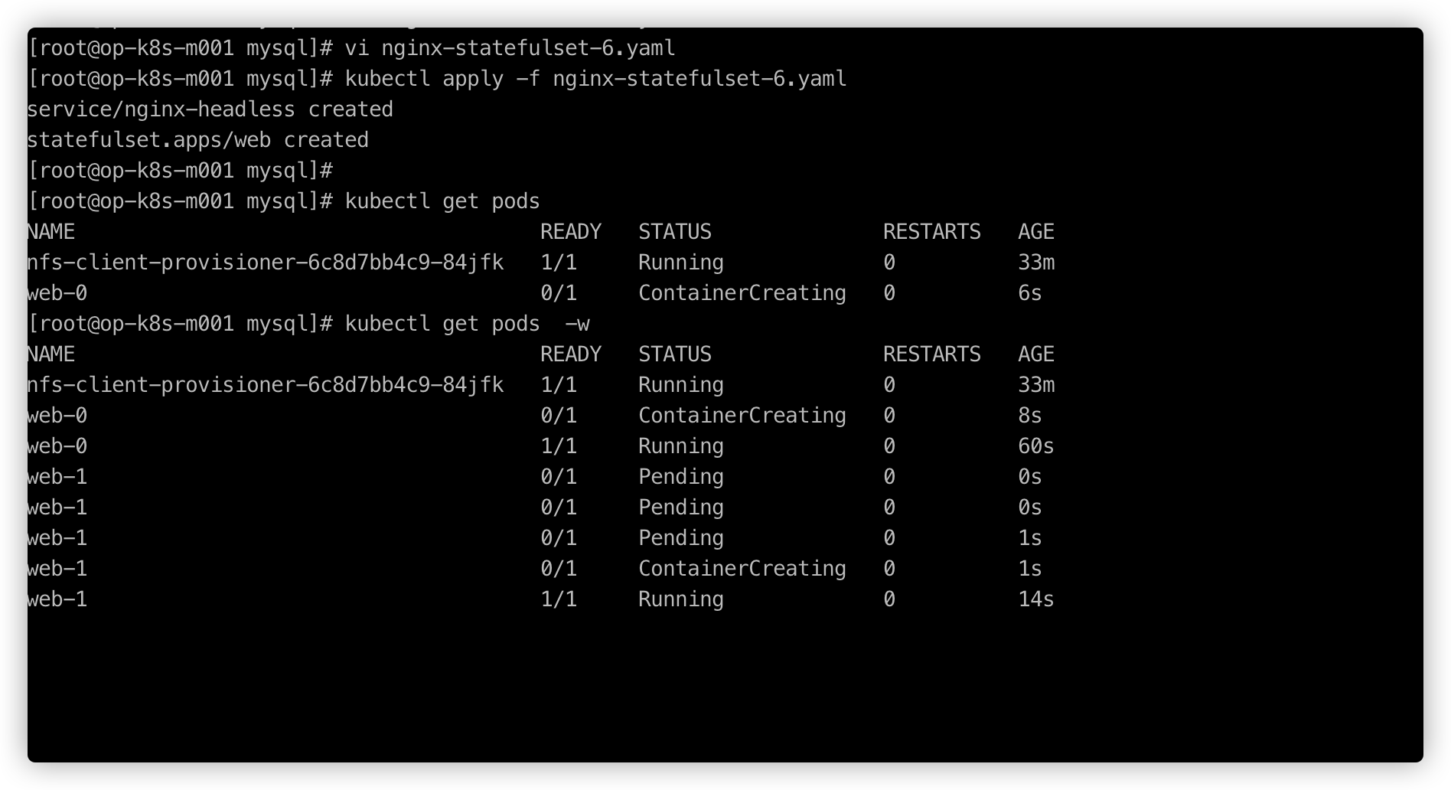Click ContainerCreating status on the 8s row
The image size is (1451, 790).
[x=742, y=416]
